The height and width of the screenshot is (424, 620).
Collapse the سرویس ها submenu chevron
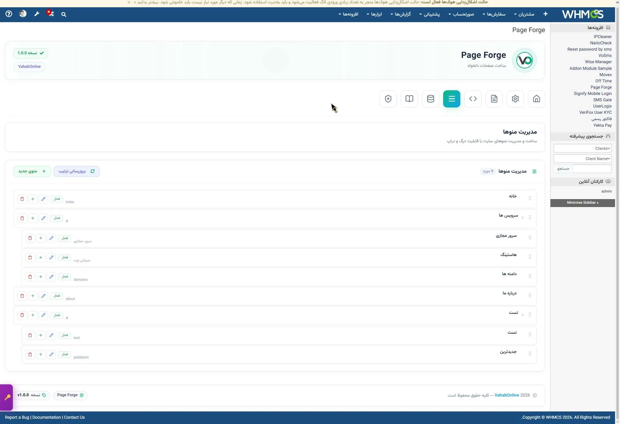pos(523,218)
